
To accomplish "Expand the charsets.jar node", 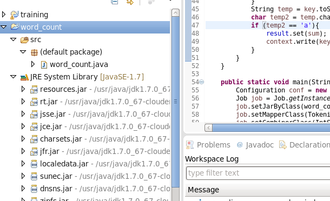I will click(23, 138).
